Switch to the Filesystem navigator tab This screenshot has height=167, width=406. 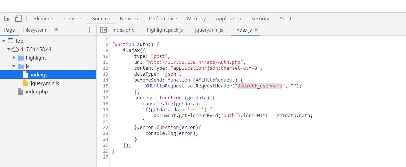coord(34,30)
